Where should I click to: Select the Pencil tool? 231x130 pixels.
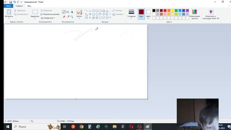coord(64,12)
